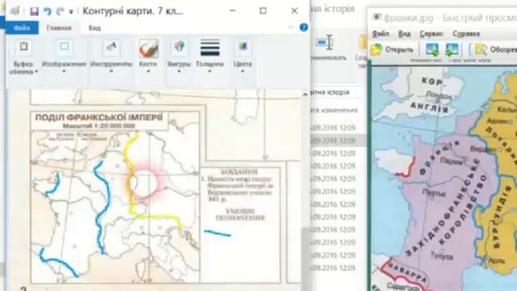517x291 pixels.
Task: Click the ПОДІЛ ФРАНКСЬКОЇ ІМПЕРІЇ map title
Action: tap(99, 118)
